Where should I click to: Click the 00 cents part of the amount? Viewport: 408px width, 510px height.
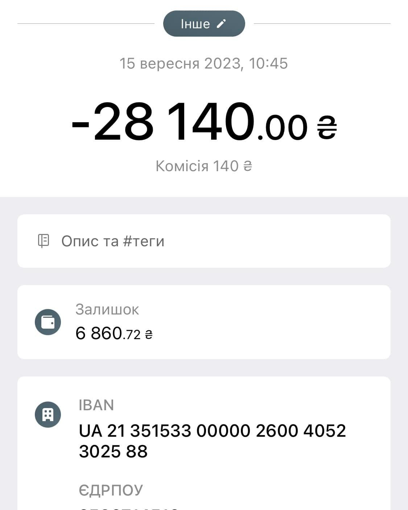(286, 128)
